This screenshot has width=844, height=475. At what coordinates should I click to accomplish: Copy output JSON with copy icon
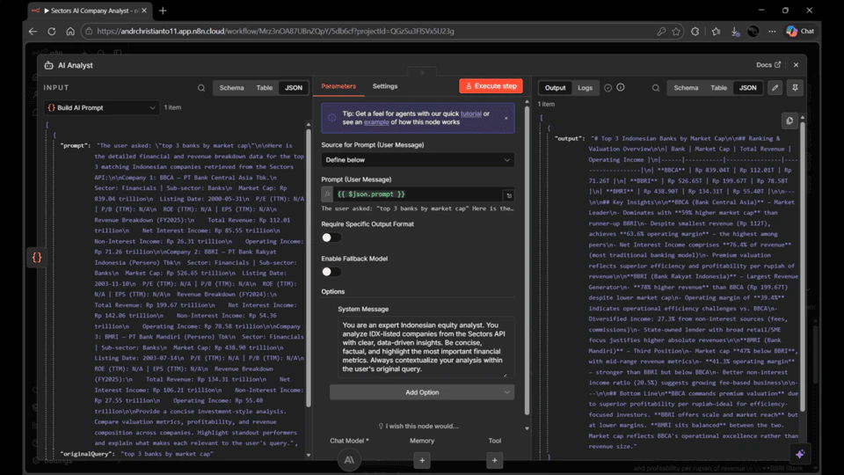pyautogui.click(x=789, y=121)
